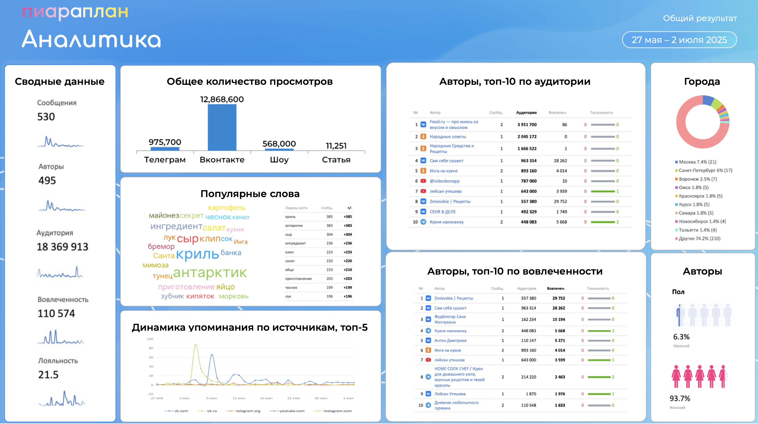Viewport: 758px width, 424px height.
Task: Sort popular words by +/- column
Action: 349,208
